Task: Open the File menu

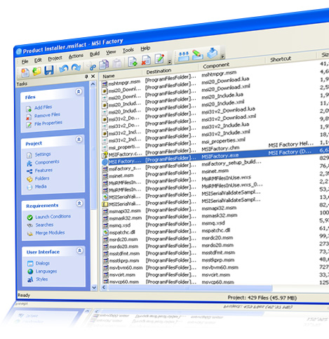Action: [x=25, y=62]
